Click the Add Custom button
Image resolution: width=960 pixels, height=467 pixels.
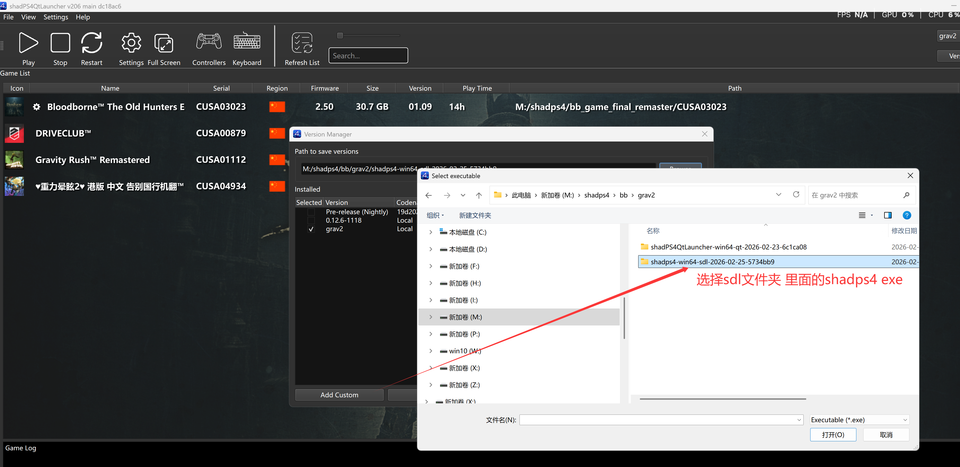point(339,395)
